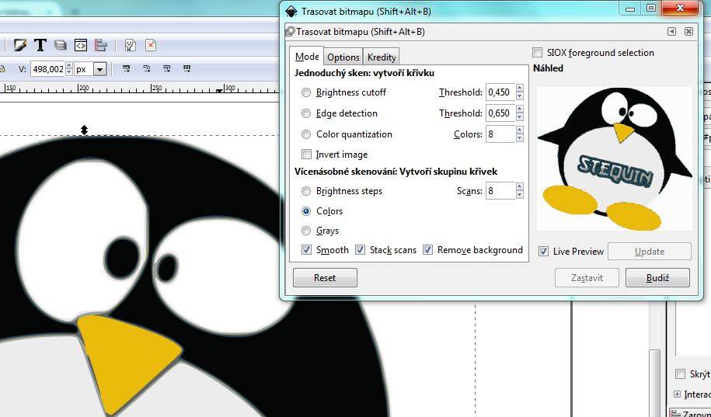The height and width of the screenshot is (417, 711).
Task: Select Brightness cutoff radio button
Action: tap(306, 92)
